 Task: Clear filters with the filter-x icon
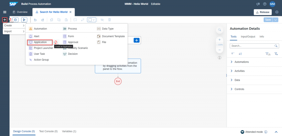point(276,54)
